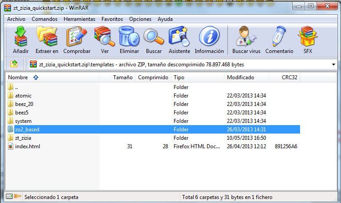Select the parent '..' folder icon
341x203 pixels.
pyautogui.click(x=10, y=87)
